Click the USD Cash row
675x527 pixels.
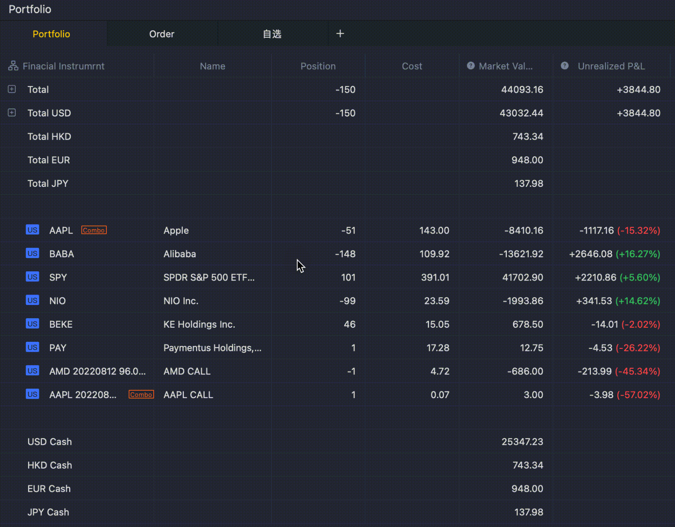(50, 442)
